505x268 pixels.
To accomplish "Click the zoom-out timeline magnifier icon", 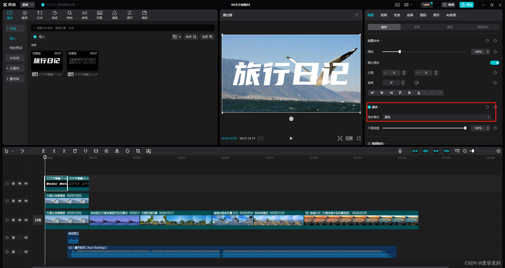I will pos(465,151).
